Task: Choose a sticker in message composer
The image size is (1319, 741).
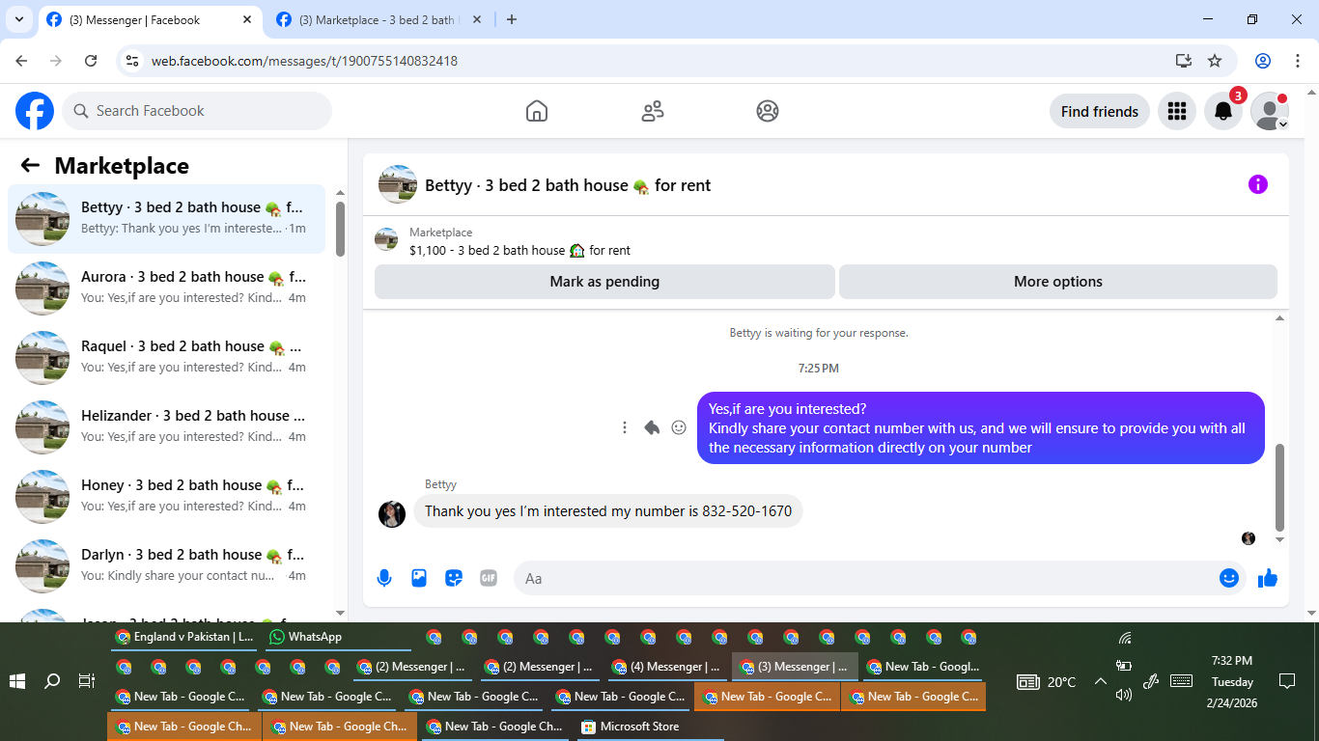Action: pos(454,578)
